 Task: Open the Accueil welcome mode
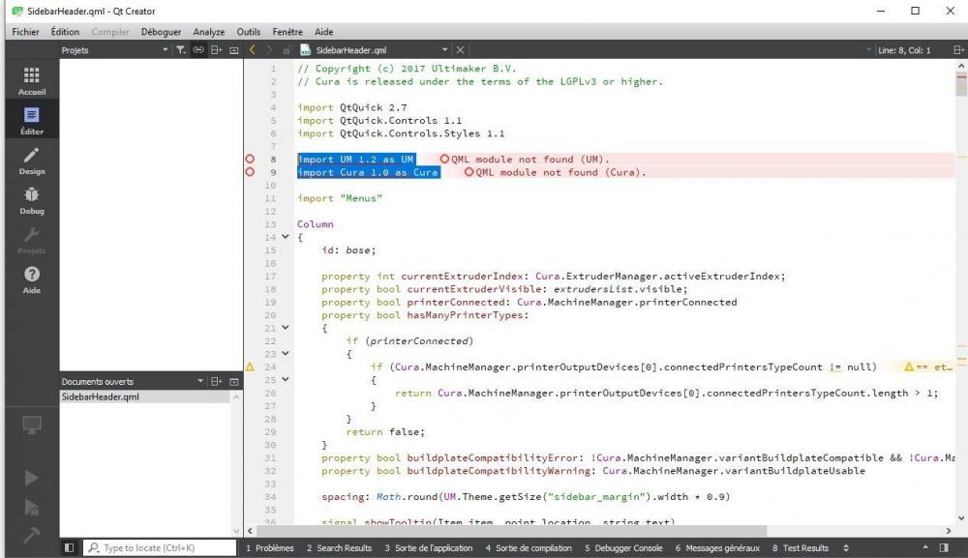(x=32, y=81)
